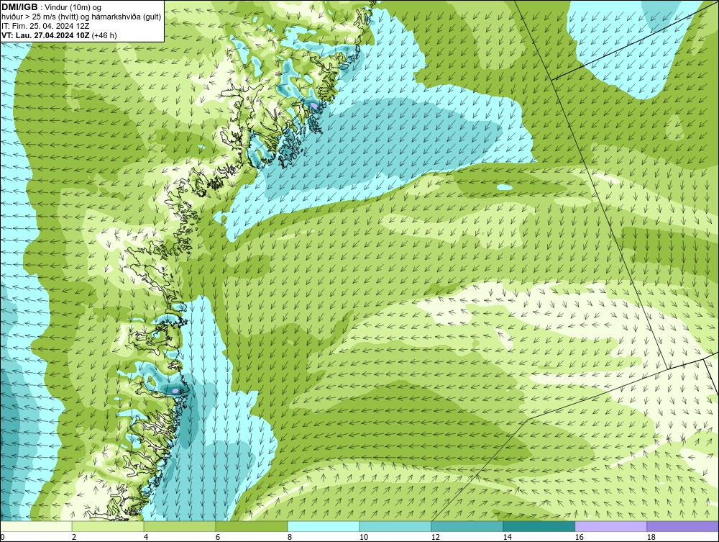Click the legend label 6
The width and height of the screenshot is (719, 542).
217,537
